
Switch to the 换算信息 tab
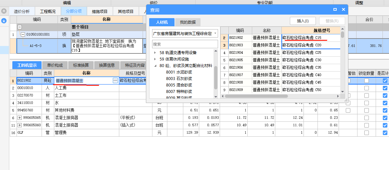tap(107, 65)
